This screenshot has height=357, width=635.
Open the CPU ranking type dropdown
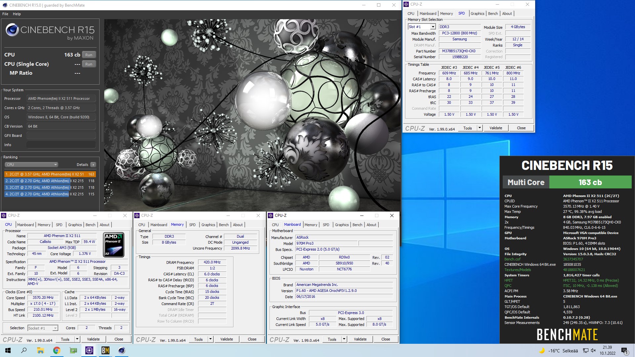[31, 165]
